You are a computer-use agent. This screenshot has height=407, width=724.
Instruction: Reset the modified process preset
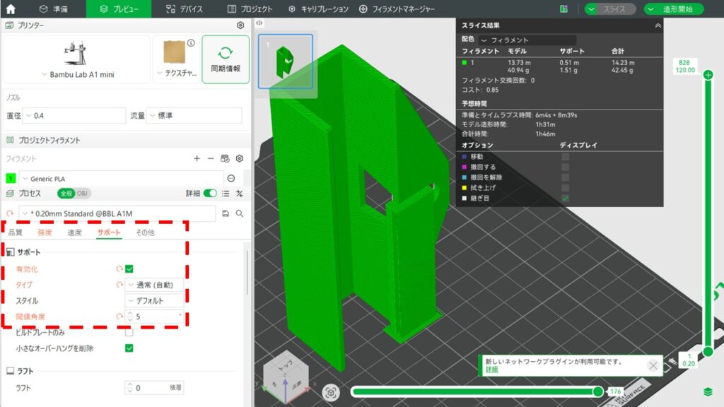[x=10, y=213]
